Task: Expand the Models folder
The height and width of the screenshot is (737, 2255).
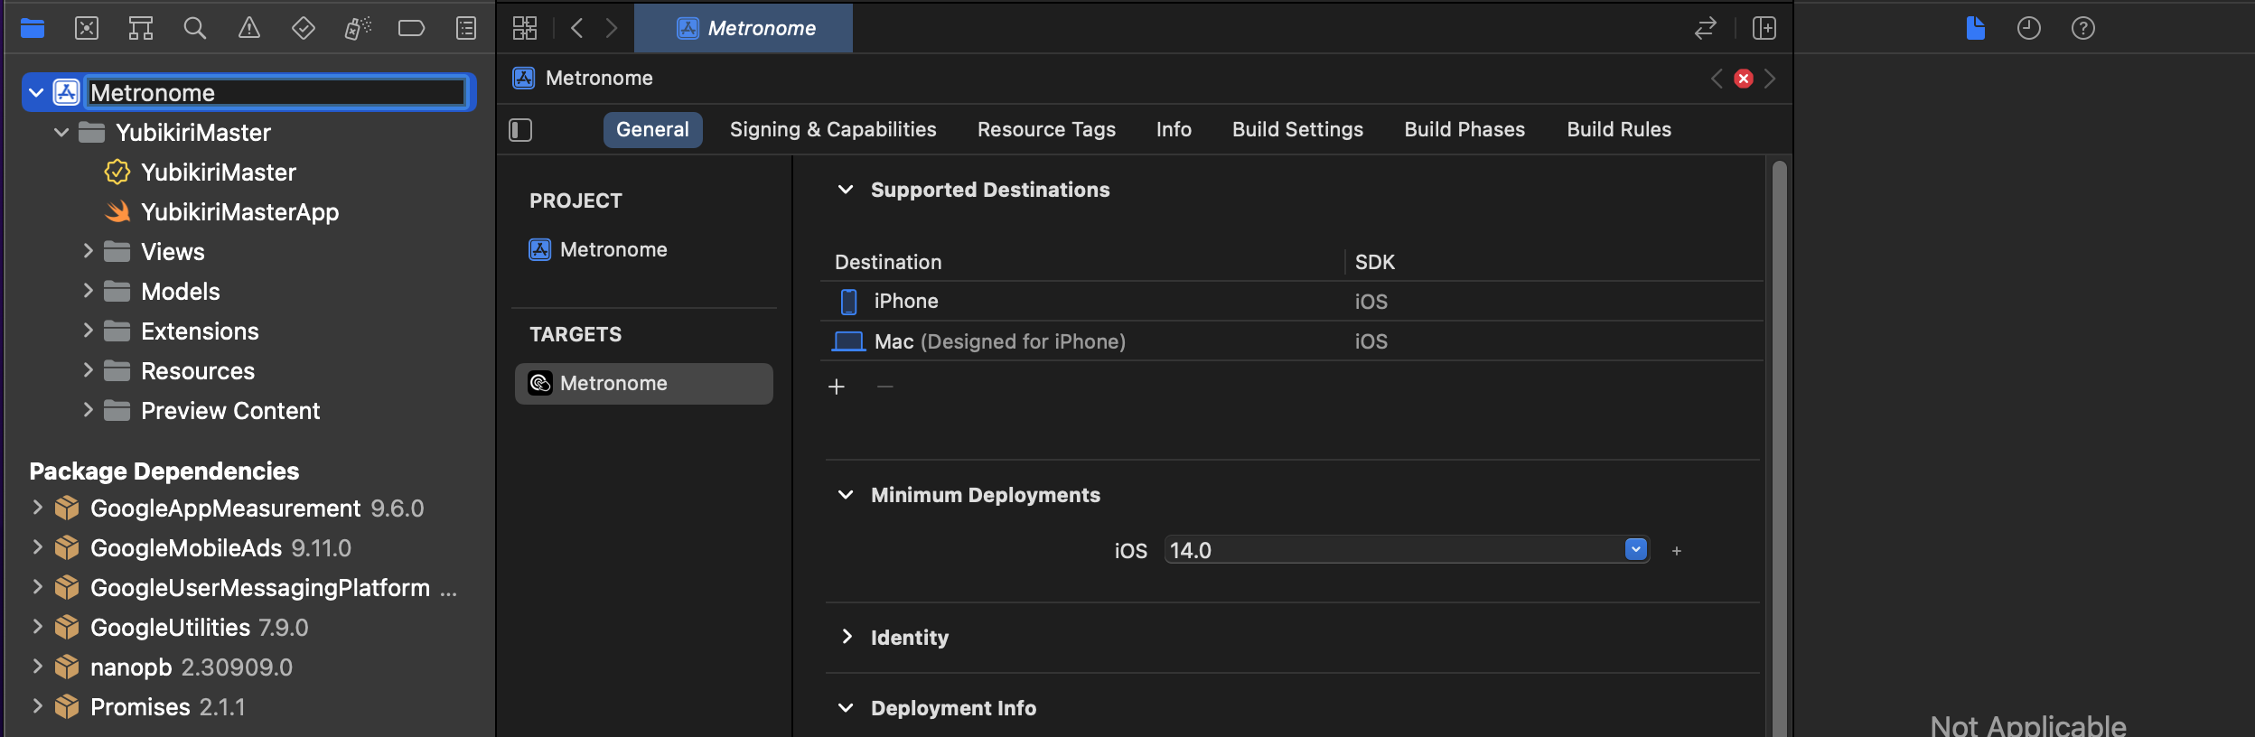Action: pos(88,291)
